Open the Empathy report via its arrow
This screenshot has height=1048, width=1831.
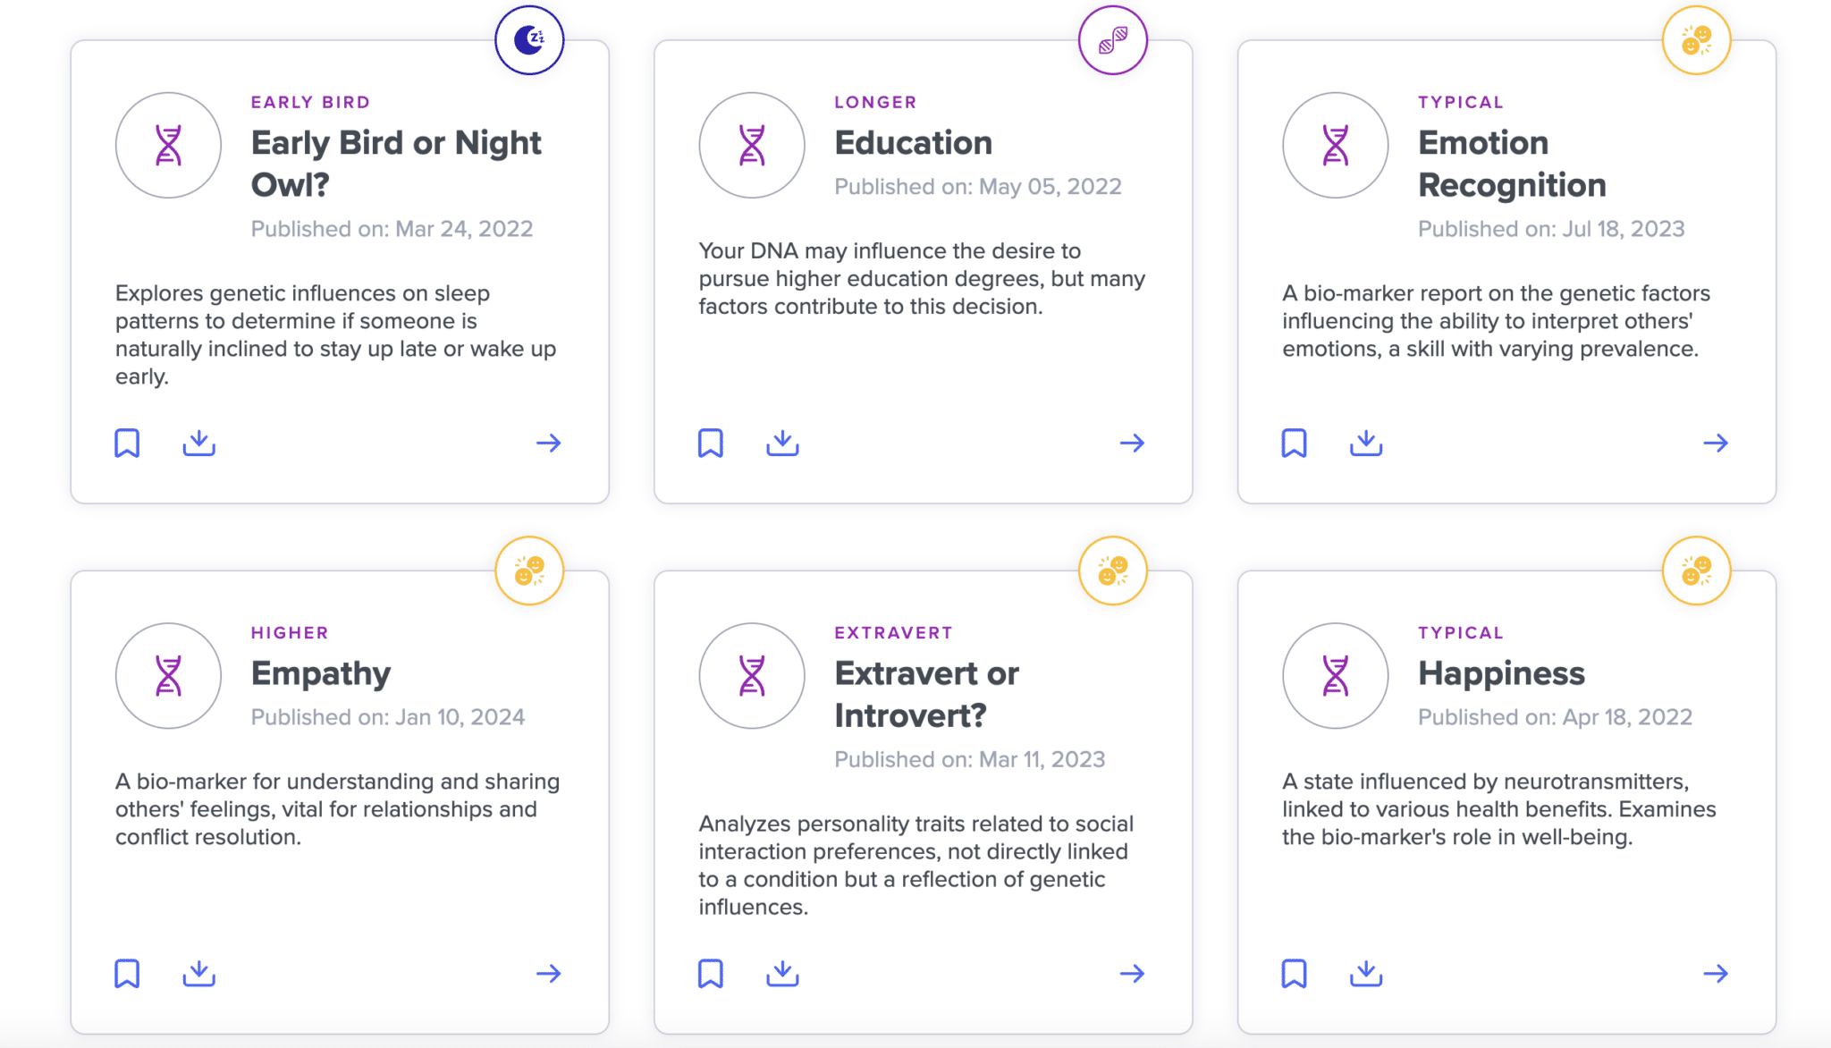pos(549,973)
